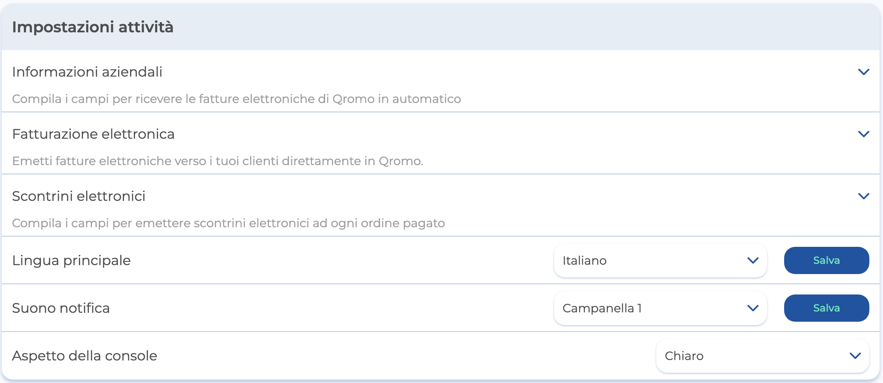Click the Impostazioni attività header
This screenshot has height=383, width=883.
(x=92, y=27)
